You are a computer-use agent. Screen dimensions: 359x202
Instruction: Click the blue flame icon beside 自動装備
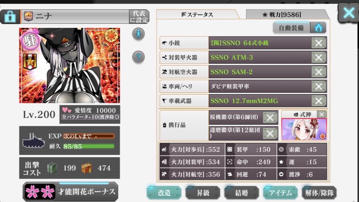[318, 28]
